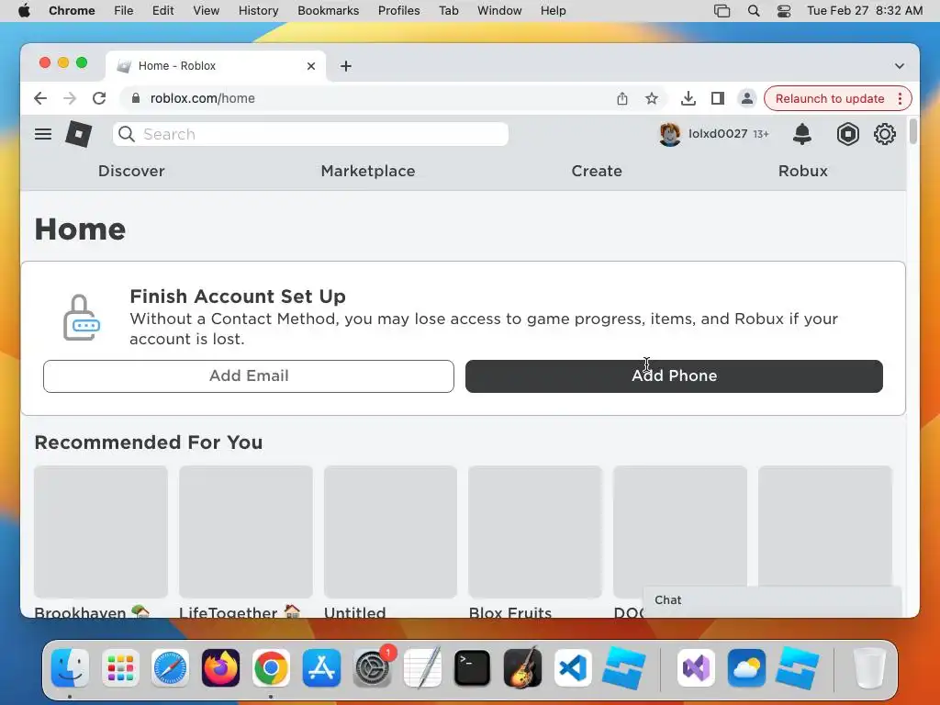The image size is (940, 705).
Task: Open the Create tab
Action: coord(597,171)
